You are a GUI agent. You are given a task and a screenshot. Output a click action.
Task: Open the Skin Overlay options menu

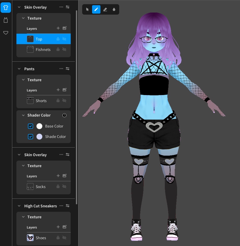tap(61, 7)
